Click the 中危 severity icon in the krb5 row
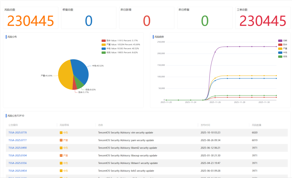The width and height of the screenshot is (292, 178). pyautogui.click(x=61, y=171)
